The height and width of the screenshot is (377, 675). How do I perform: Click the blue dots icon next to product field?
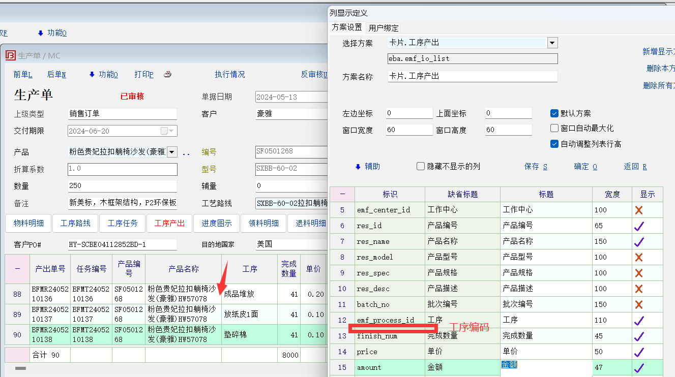point(186,152)
